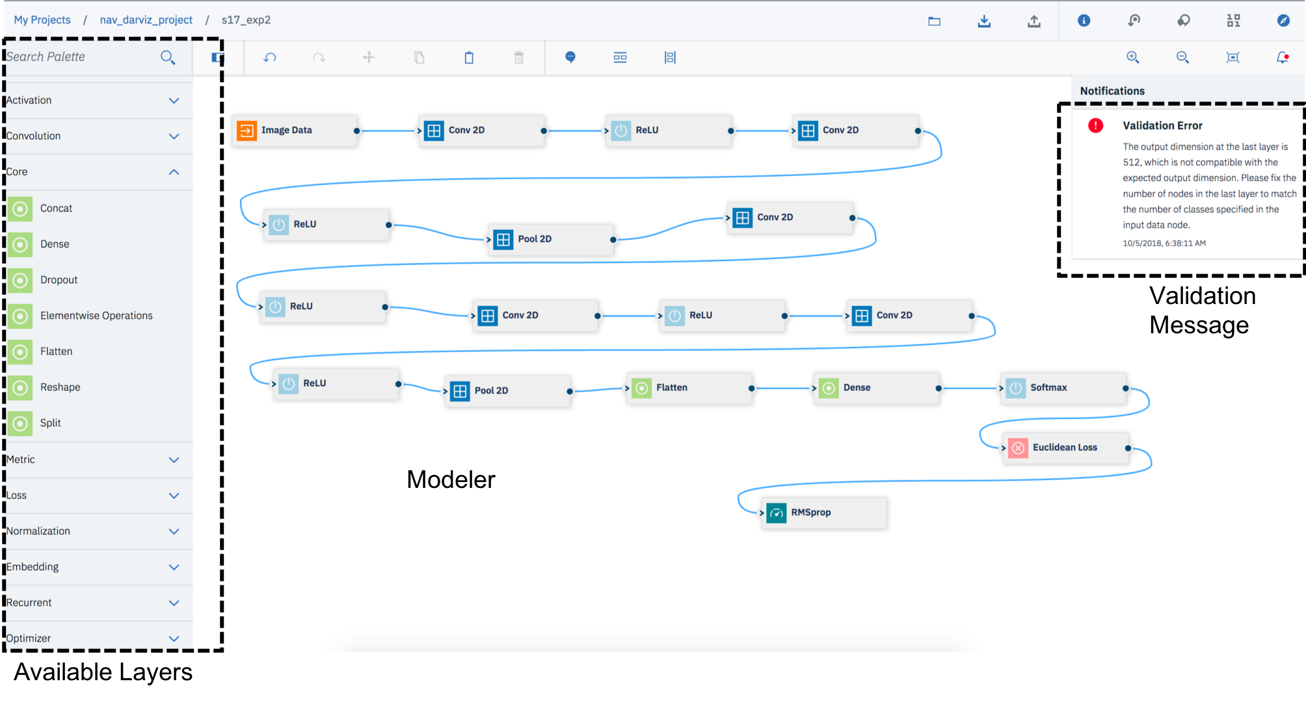Click the Validation Error notification title
1306x701 pixels.
pyautogui.click(x=1162, y=126)
